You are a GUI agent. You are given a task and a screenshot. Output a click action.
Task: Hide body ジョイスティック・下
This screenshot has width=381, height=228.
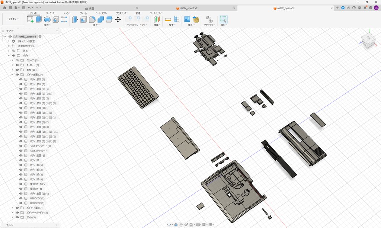pyautogui.click(x=21, y=151)
